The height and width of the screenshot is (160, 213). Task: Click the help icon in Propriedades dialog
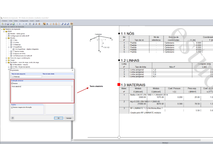(13, 118)
